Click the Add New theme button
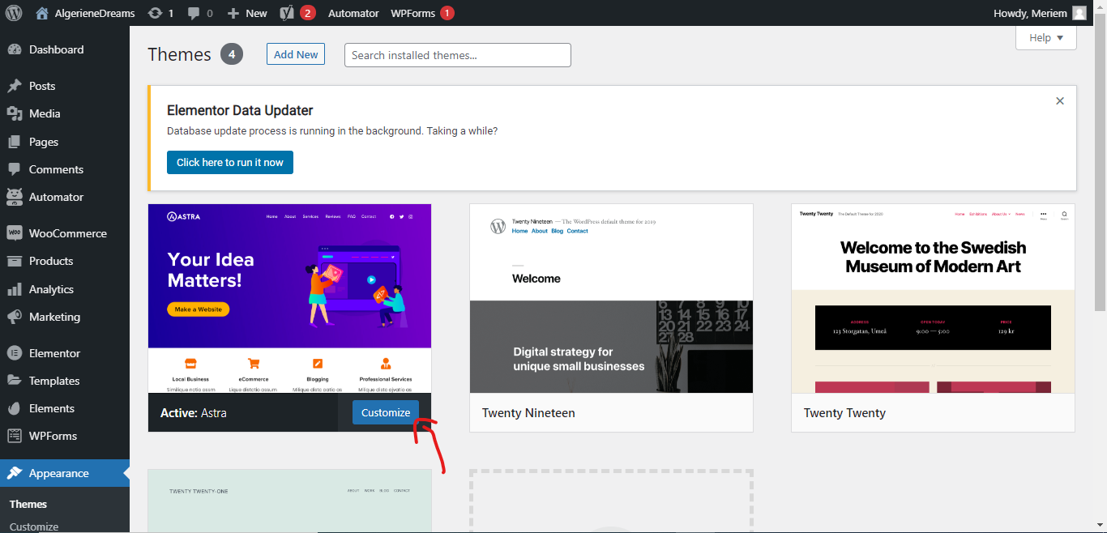The width and height of the screenshot is (1107, 533). [296, 54]
